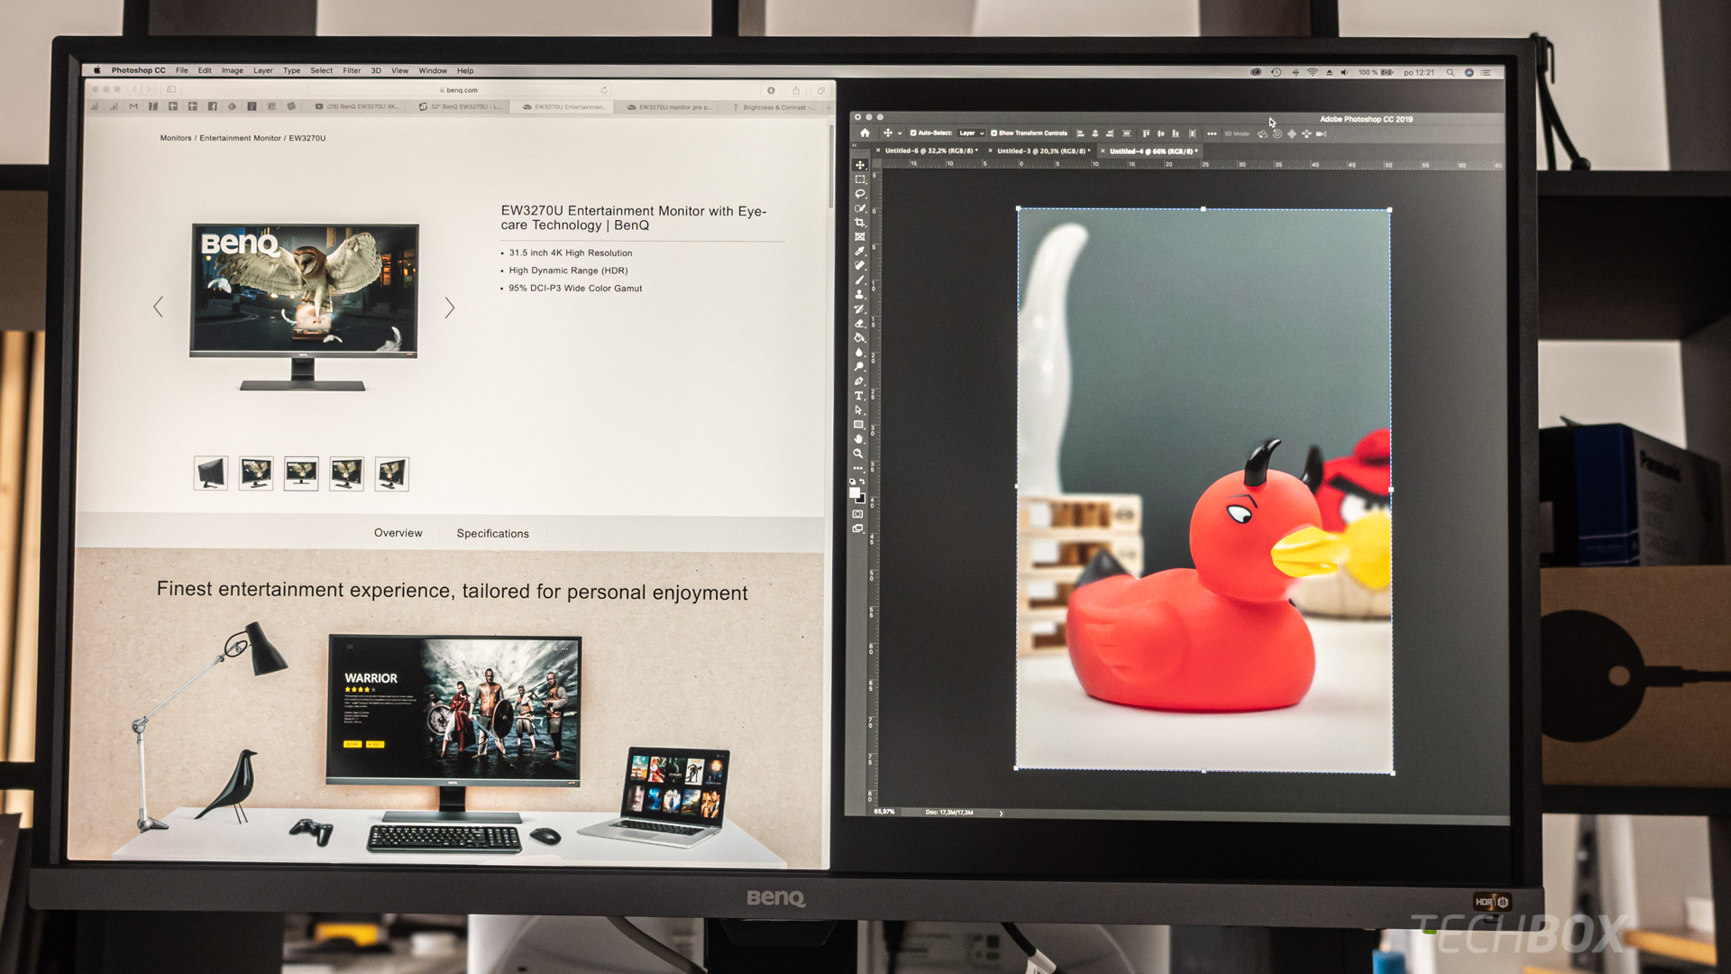This screenshot has height=974, width=1731.
Task: Open the Auto-Select Layer dropdown
Action: [x=971, y=133]
